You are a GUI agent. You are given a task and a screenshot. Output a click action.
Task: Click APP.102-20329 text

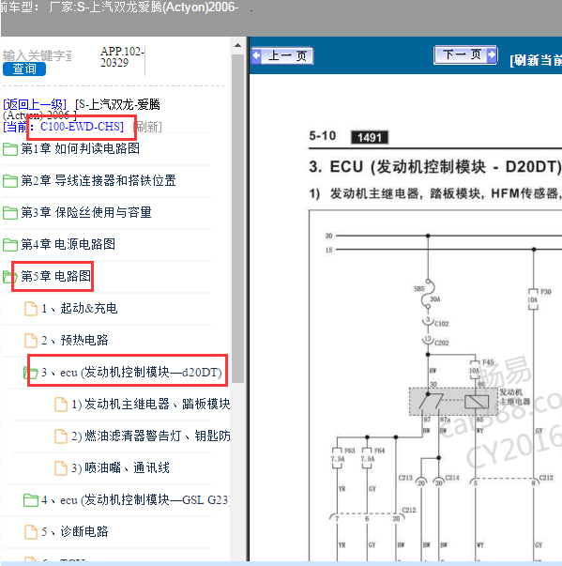122,56
